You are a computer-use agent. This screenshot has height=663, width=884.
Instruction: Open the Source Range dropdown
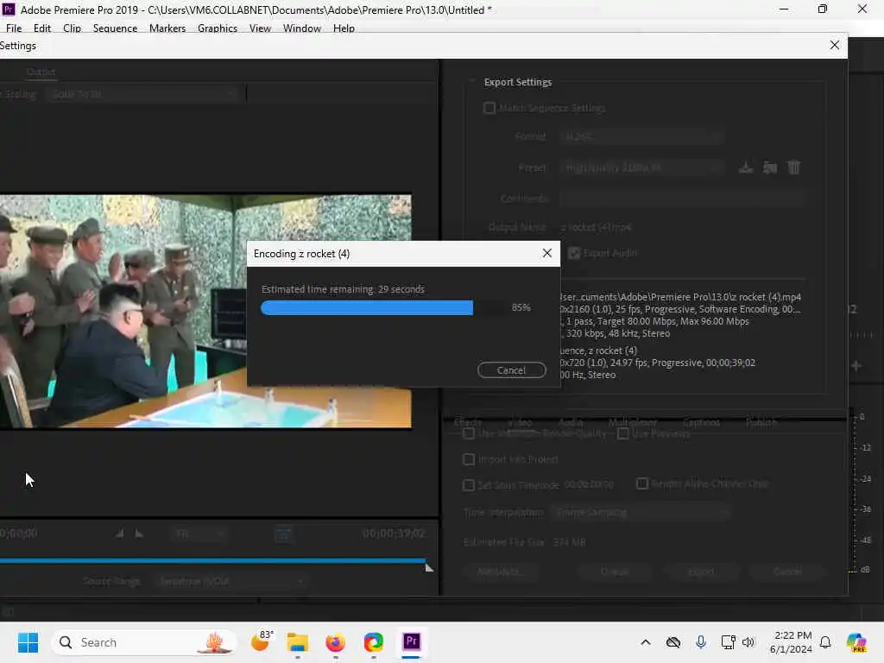231,581
